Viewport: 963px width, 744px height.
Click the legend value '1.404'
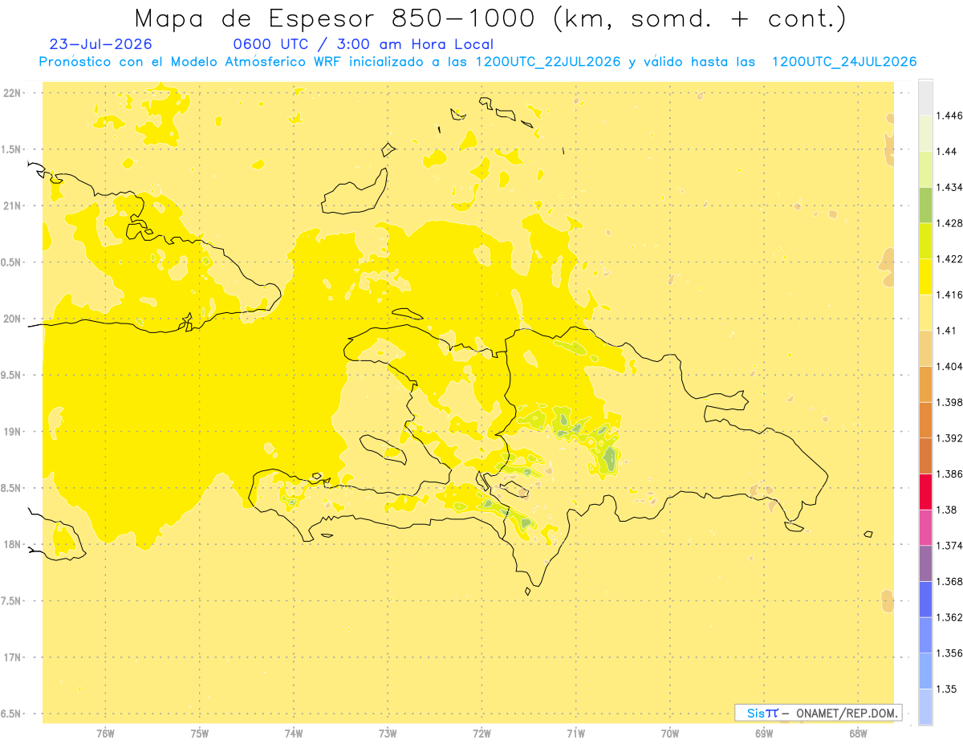coord(950,366)
